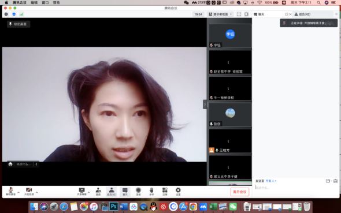Open the Help menu in menu bar

(56, 3)
